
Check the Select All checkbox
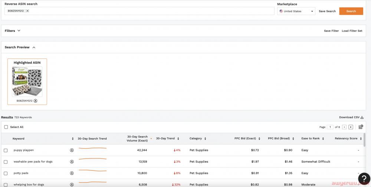point(6,127)
